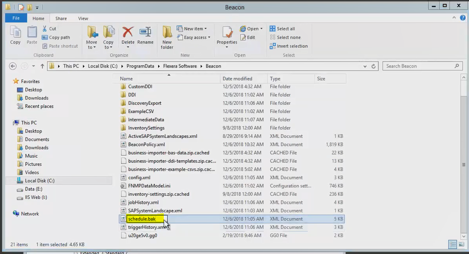This screenshot has width=469, height=254.
Task: Click Select all in the ribbon
Action: point(282,29)
